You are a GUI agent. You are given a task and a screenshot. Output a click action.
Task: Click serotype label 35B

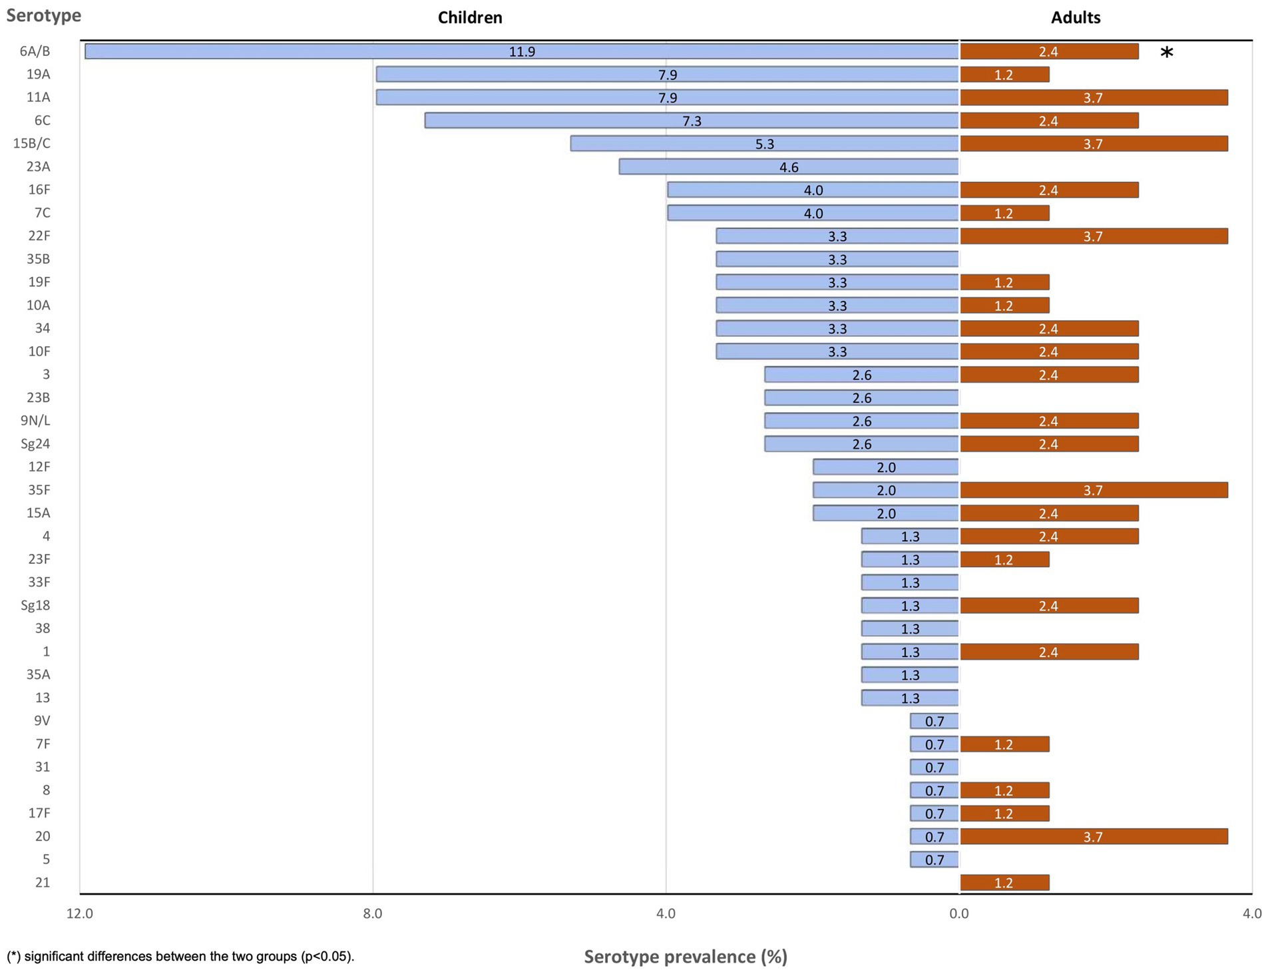coord(38,259)
